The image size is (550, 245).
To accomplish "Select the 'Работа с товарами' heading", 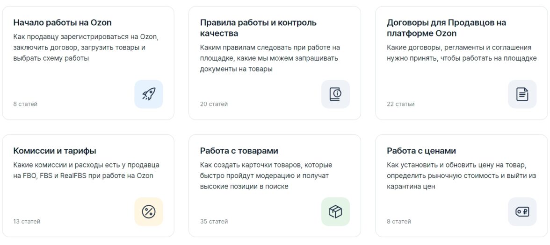I will (239, 151).
